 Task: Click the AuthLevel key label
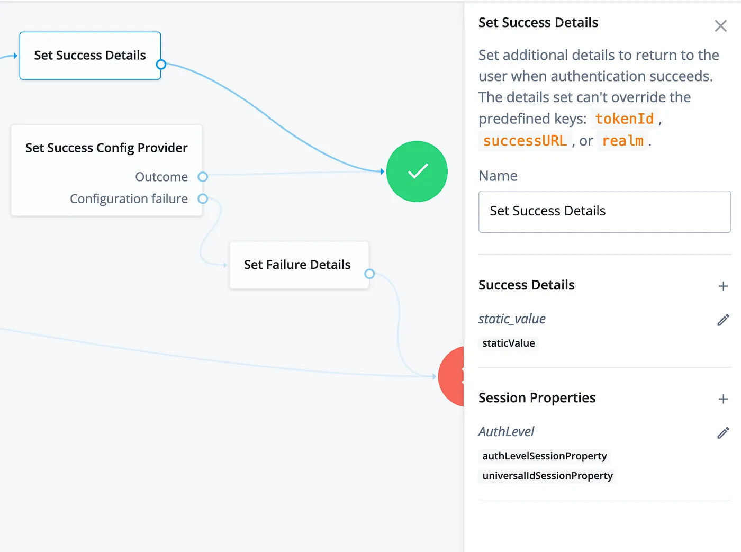(506, 432)
